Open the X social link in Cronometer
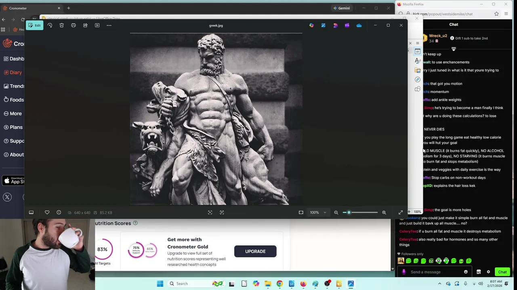This screenshot has width=517, height=290. pyautogui.click(x=7, y=197)
